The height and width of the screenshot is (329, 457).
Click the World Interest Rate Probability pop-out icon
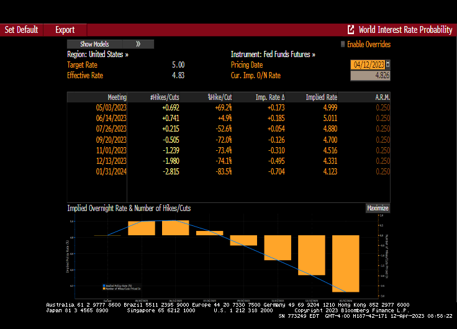(x=351, y=30)
